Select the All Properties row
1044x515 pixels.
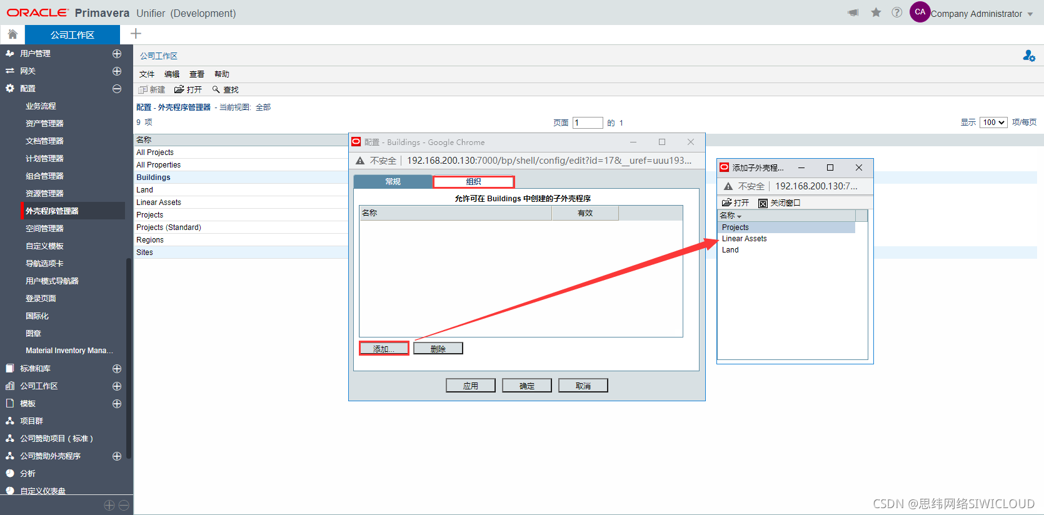click(241, 165)
